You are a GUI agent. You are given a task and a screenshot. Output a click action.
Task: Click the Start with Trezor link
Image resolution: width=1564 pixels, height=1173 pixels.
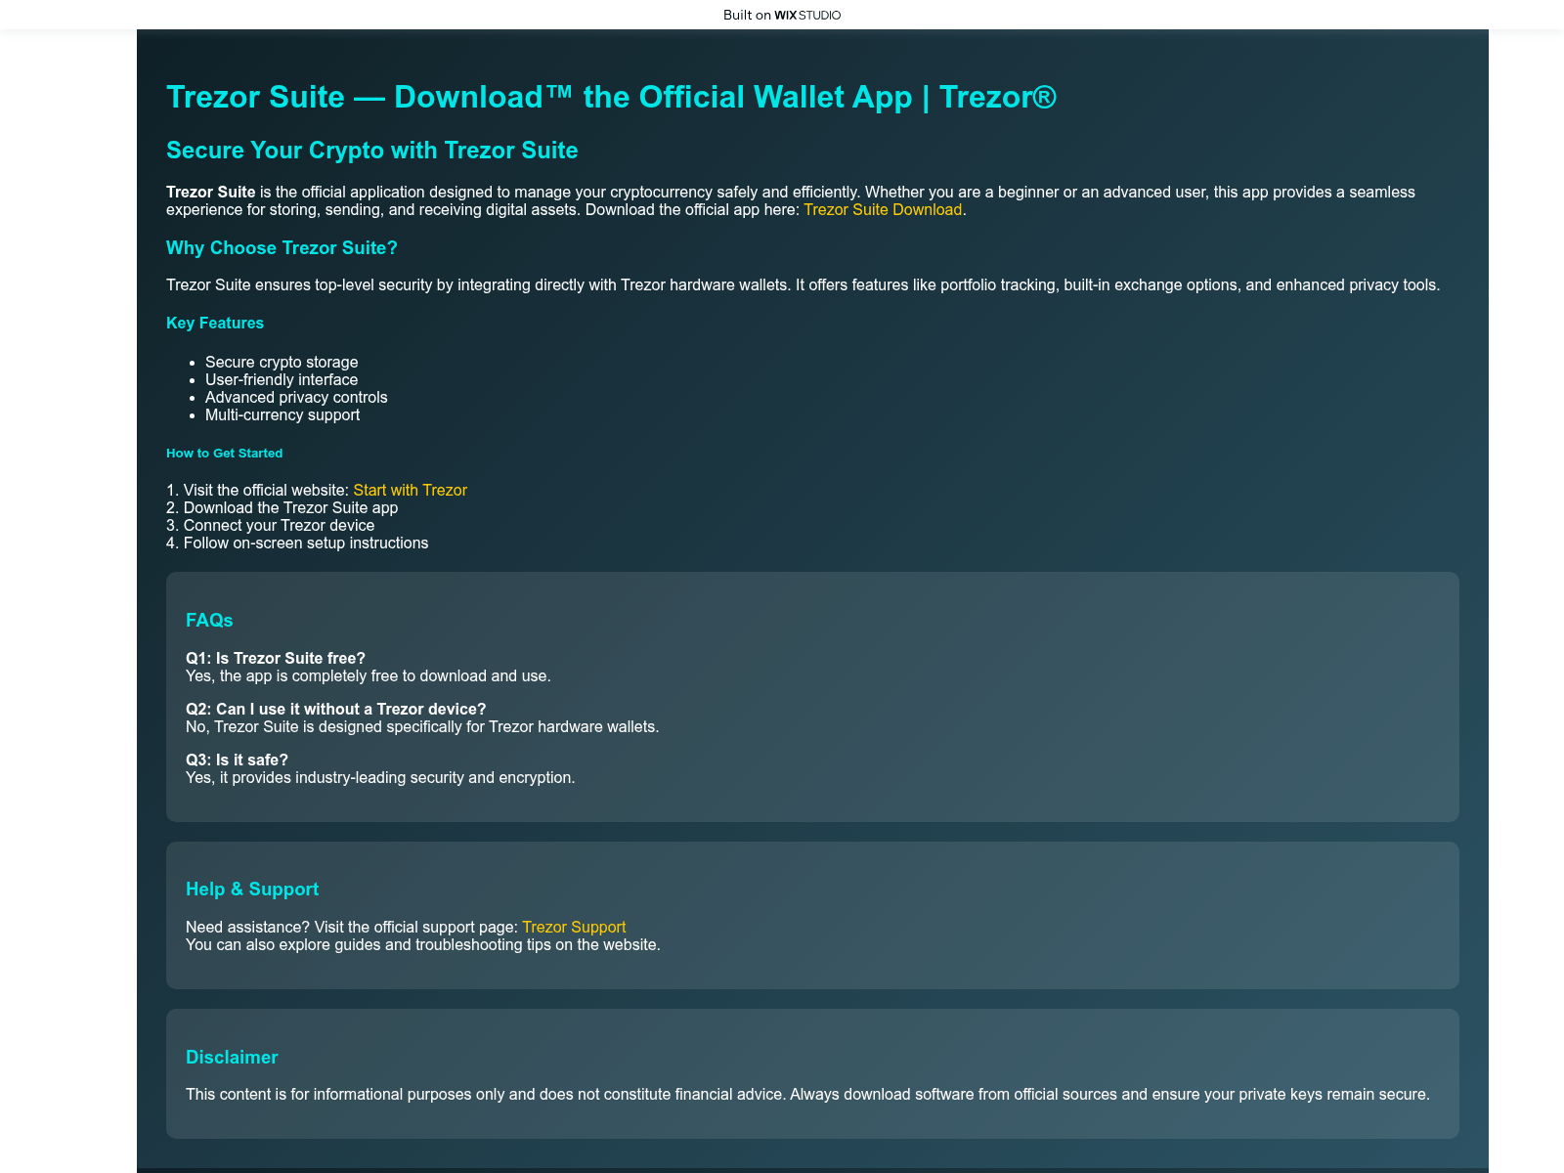410,490
